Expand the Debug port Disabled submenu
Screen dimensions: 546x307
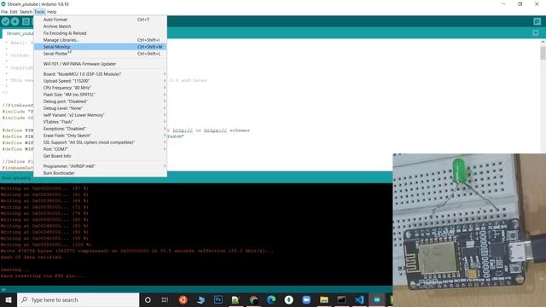point(101,101)
